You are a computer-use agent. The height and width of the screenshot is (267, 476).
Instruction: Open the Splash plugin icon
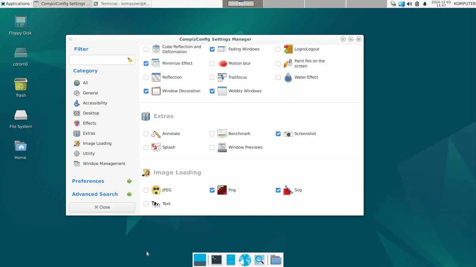(x=156, y=147)
